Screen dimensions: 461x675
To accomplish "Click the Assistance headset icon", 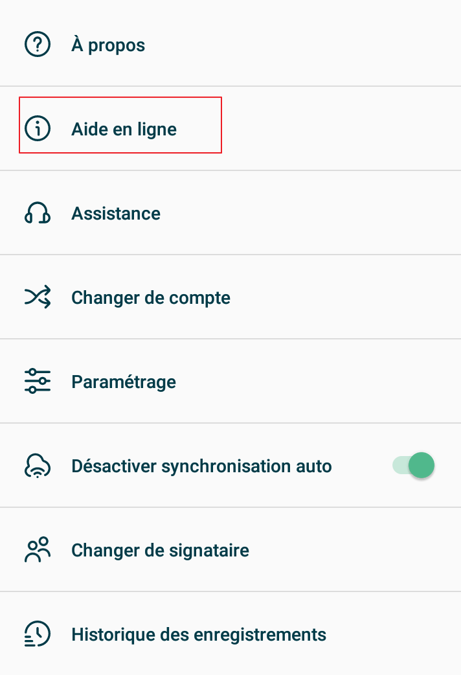I will click(x=38, y=213).
